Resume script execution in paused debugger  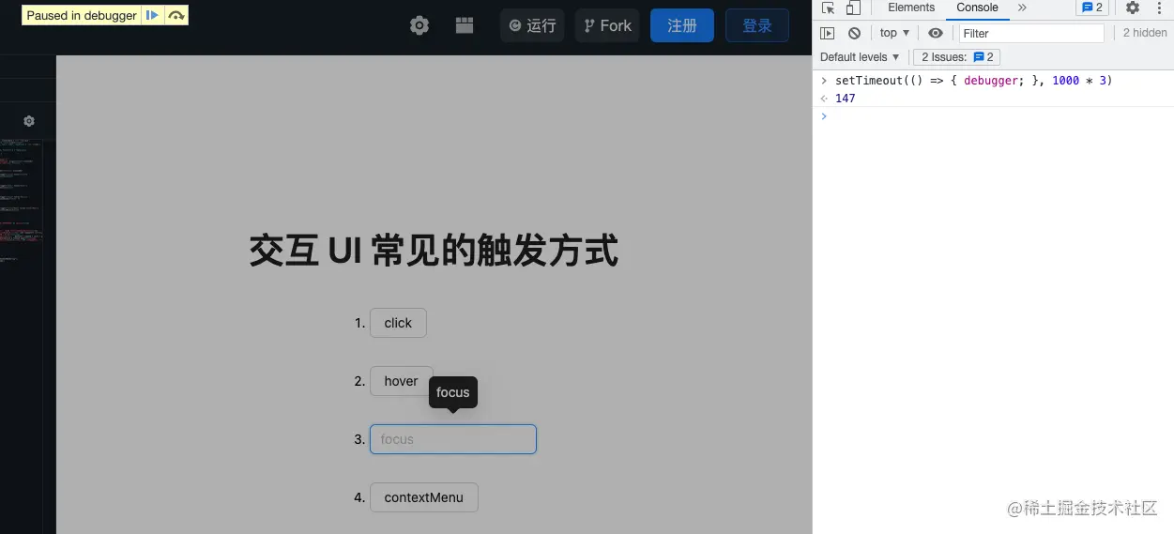(152, 15)
